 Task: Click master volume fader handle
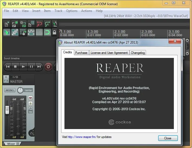(x=7, y=110)
